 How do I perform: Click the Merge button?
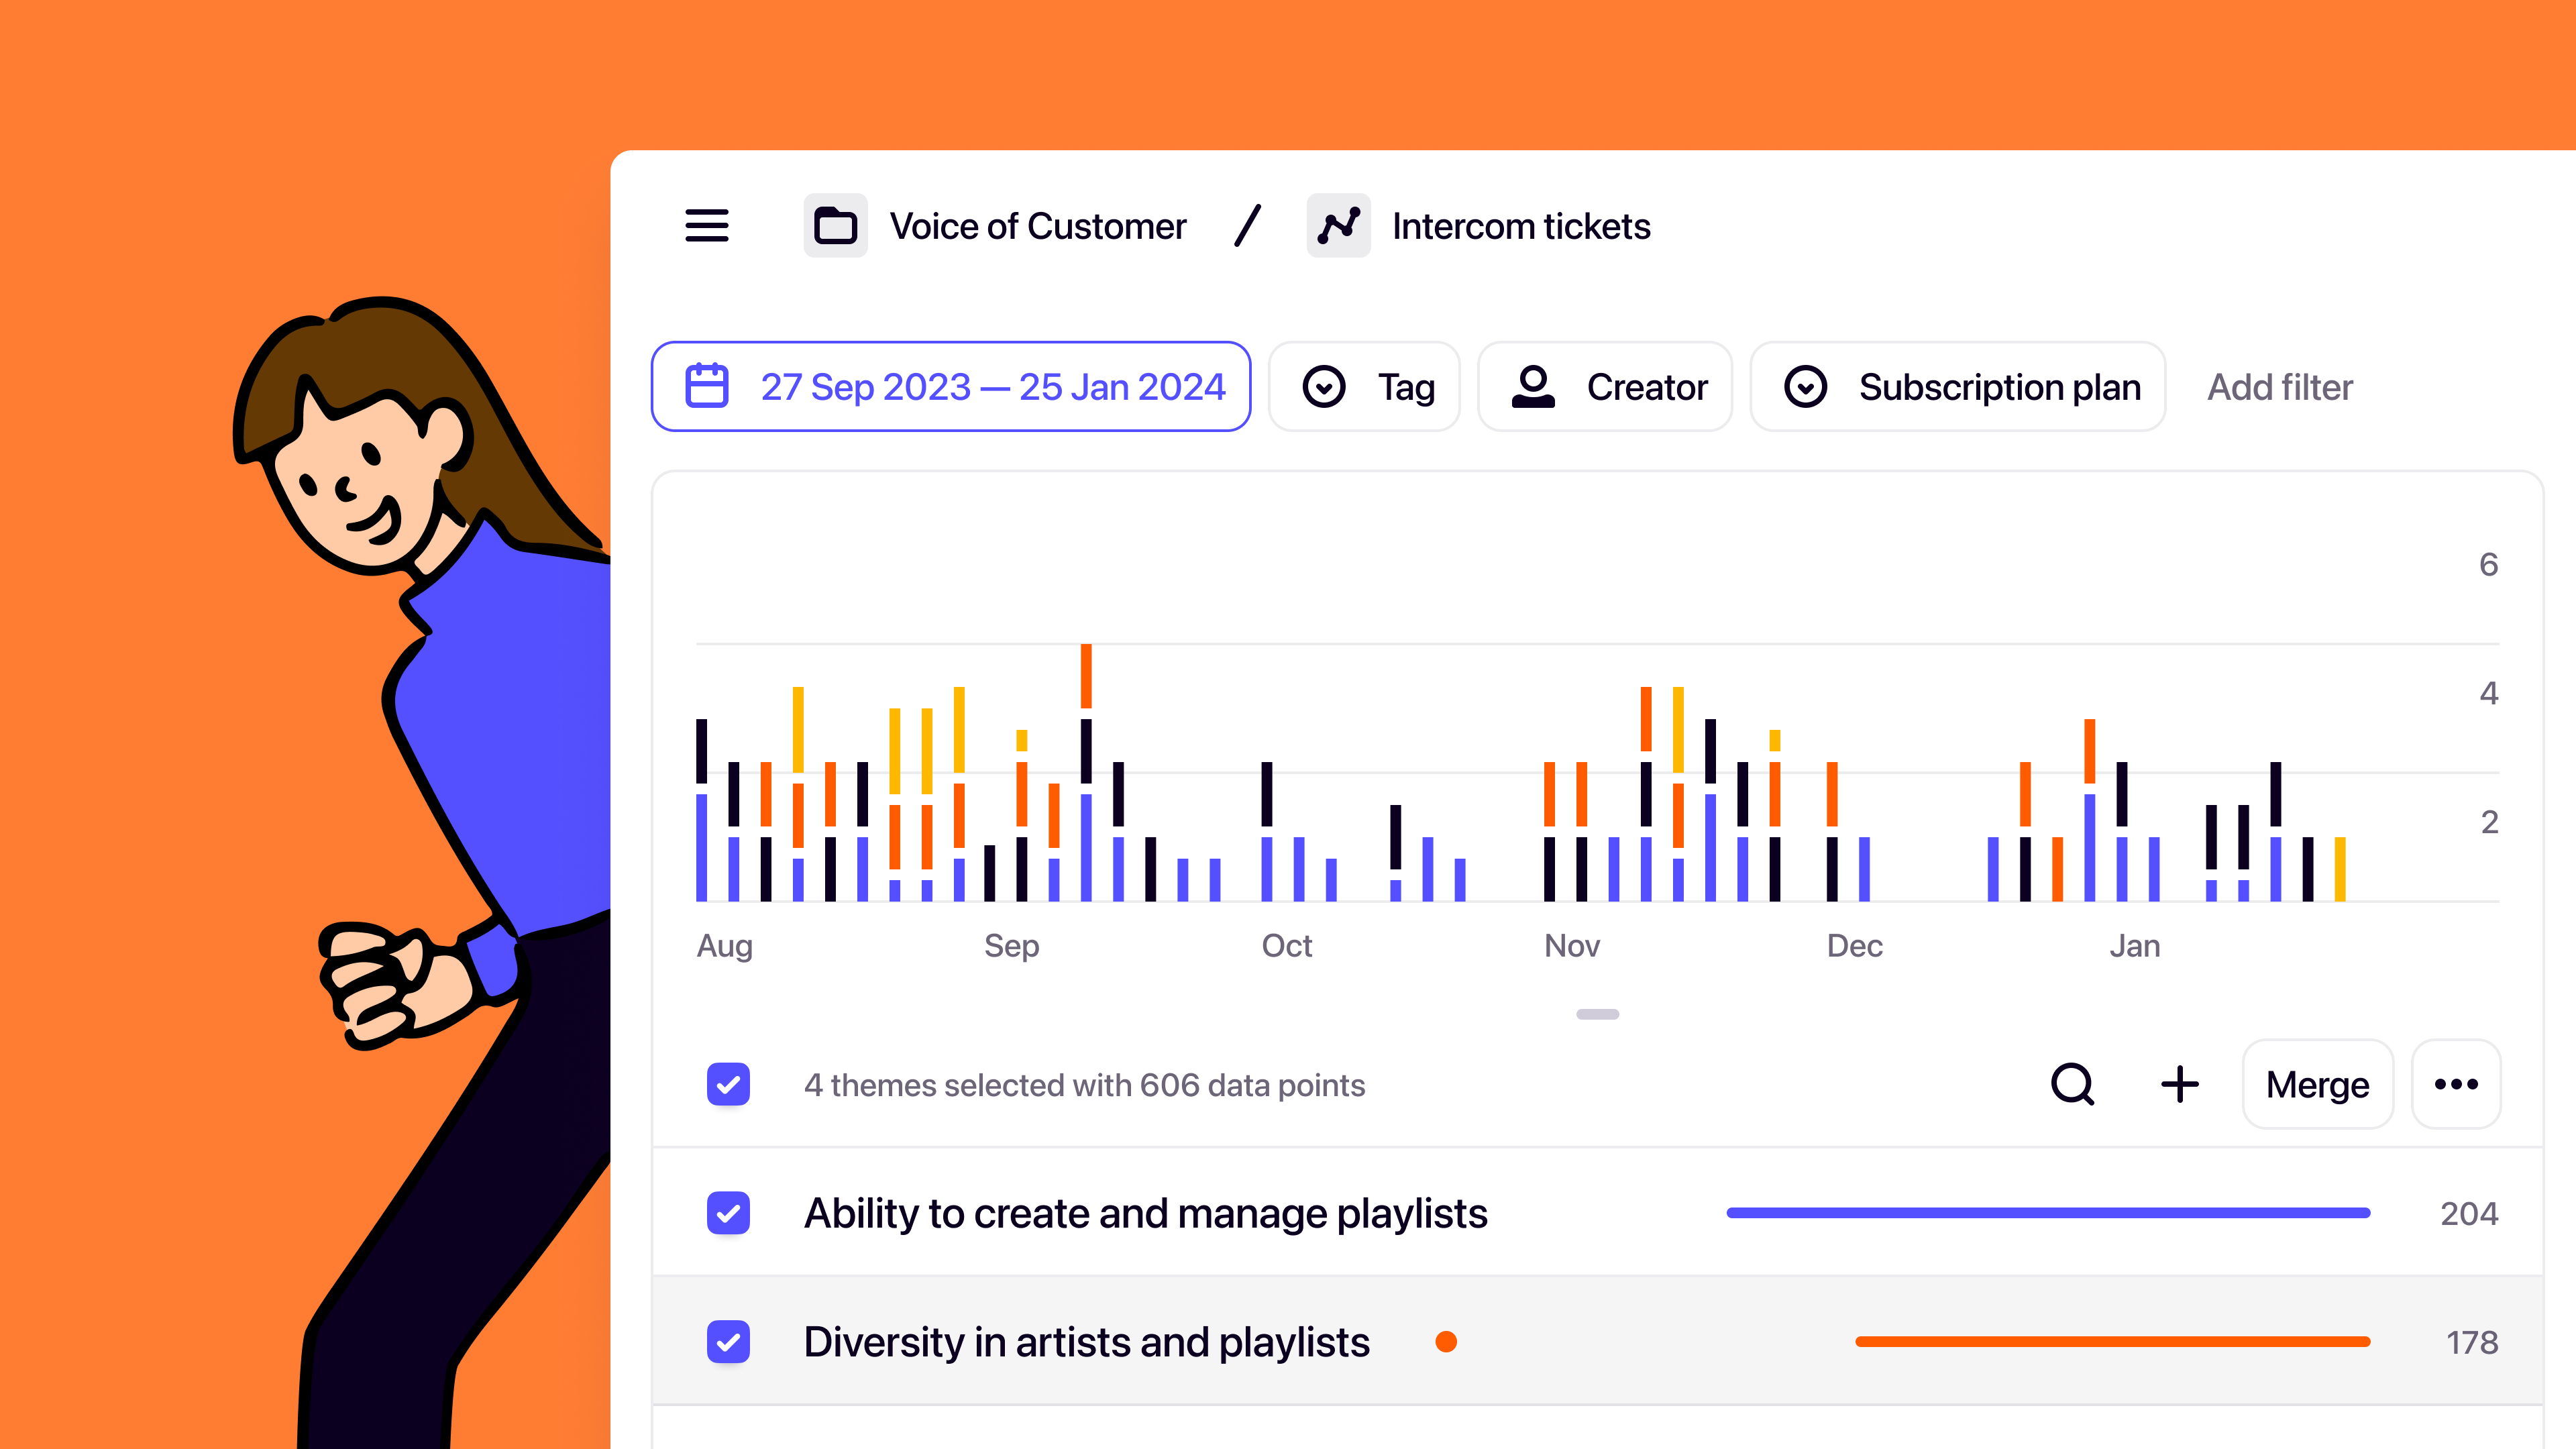(2317, 1084)
